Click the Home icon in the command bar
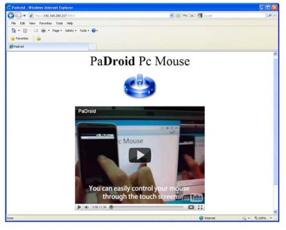The width and height of the screenshot is (286, 230). point(14,31)
